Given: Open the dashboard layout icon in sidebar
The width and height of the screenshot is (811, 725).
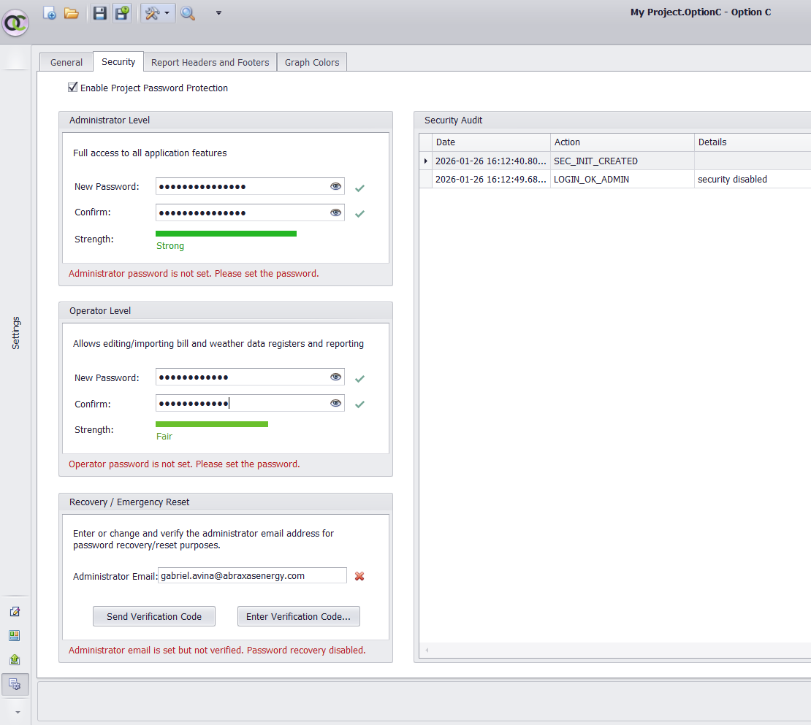Looking at the screenshot, I should click(15, 635).
